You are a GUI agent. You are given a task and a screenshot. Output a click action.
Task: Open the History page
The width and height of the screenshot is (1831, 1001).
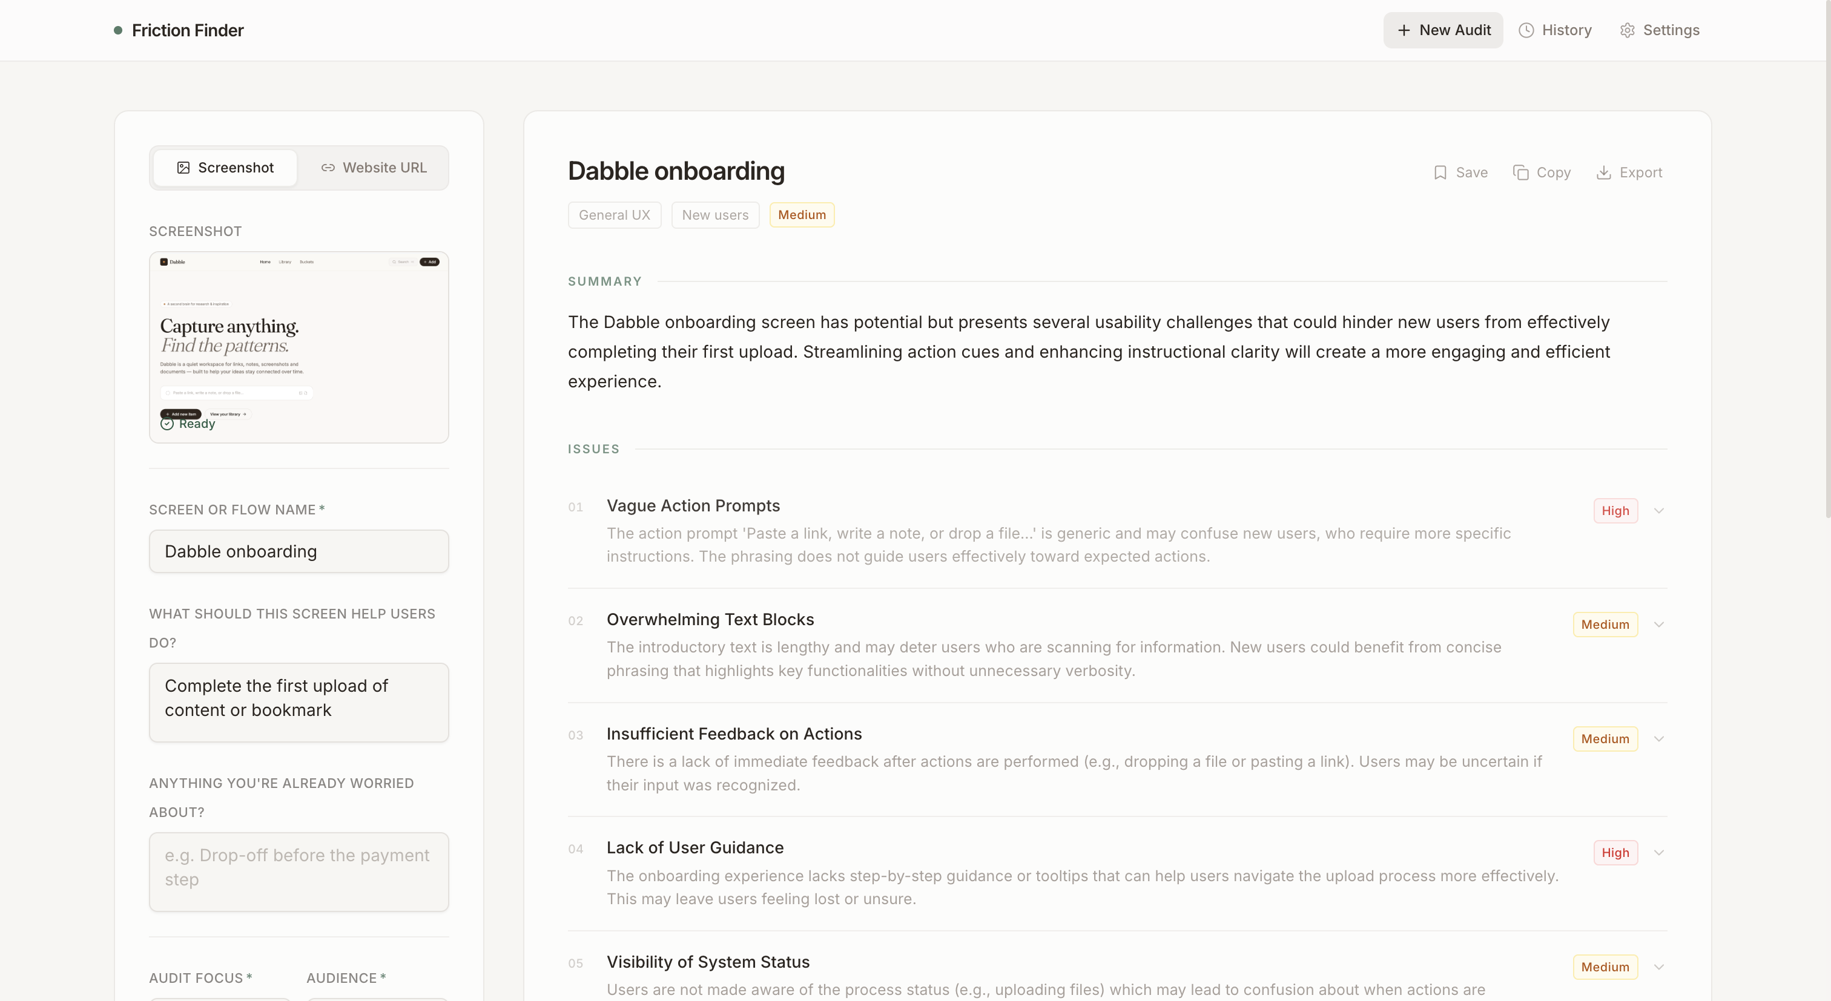(x=1556, y=30)
